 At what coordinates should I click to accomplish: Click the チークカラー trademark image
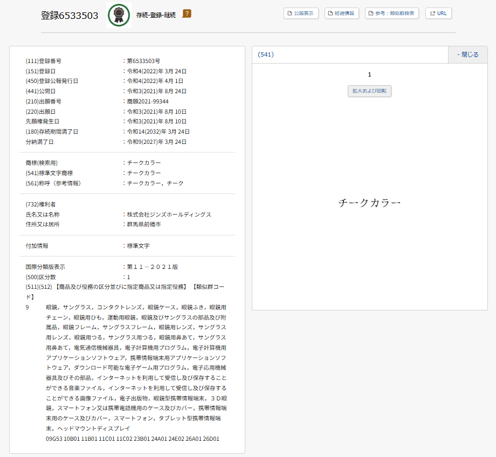(x=369, y=203)
